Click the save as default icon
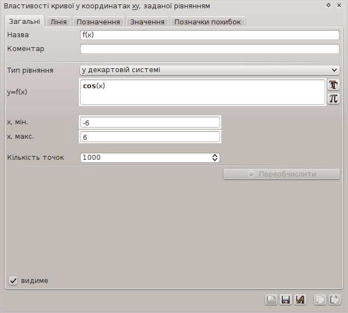Screen dimensions: 348x313 (x=300, y=300)
